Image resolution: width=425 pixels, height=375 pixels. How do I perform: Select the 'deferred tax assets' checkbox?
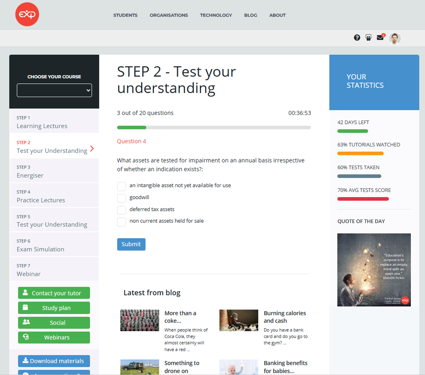point(122,210)
